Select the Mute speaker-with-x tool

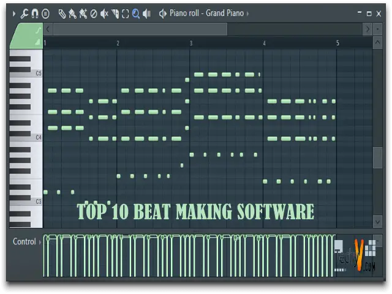(104, 13)
